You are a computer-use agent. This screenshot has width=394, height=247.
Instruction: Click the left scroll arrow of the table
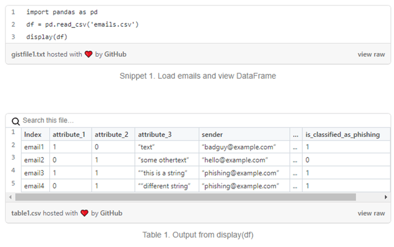[x=10, y=197]
